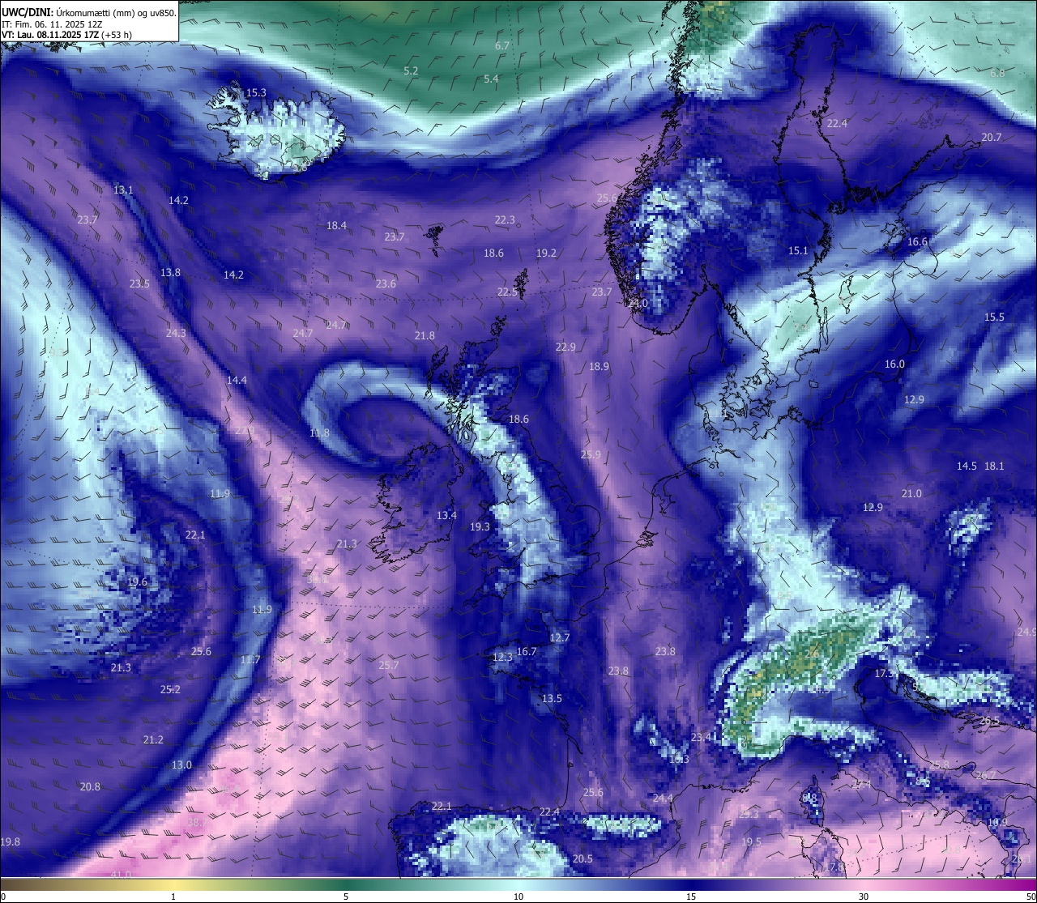This screenshot has width=1037, height=903.
Task: Click the 10 tick on the color scale
Action: tap(518, 897)
